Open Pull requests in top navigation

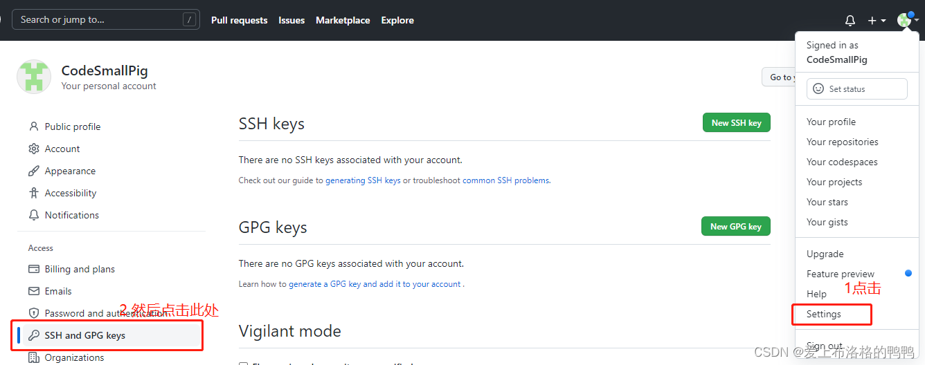pyautogui.click(x=239, y=20)
